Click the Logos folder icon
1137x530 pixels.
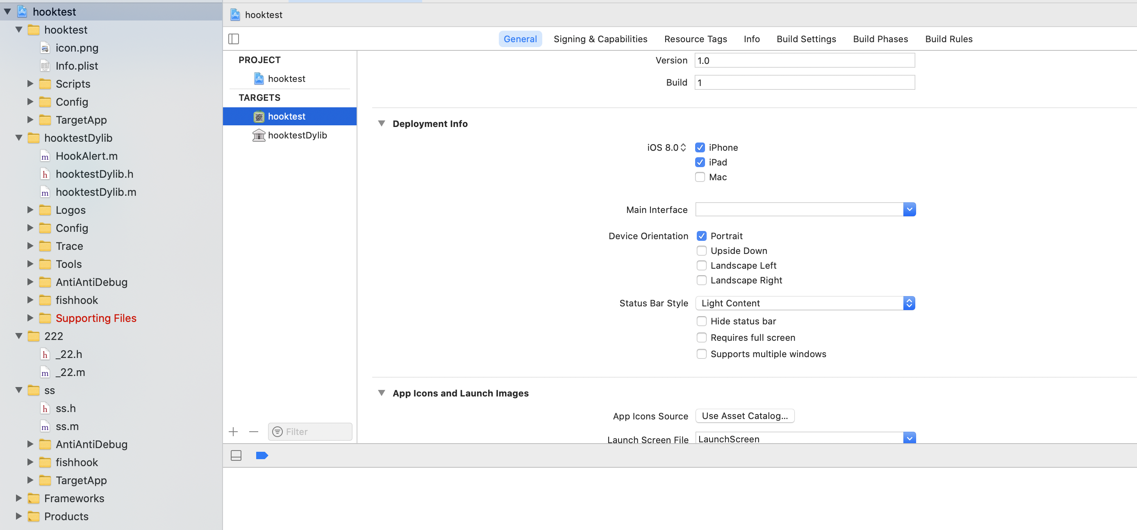pyautogui.click(x=45, y=210)
